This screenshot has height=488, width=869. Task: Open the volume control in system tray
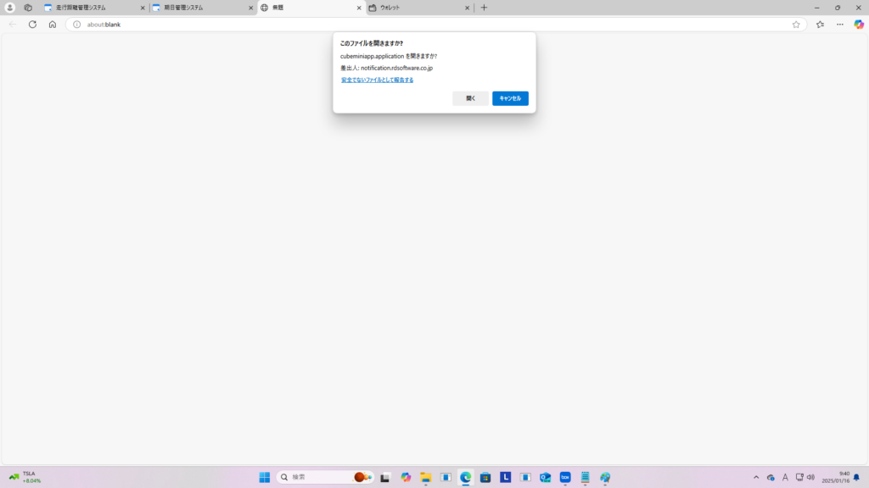(810, 477)
